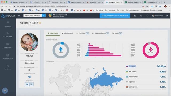171x96 pixels.
Task: Click subscriber count 715,904
Action: pyautogui.click(x=29, y=56)
